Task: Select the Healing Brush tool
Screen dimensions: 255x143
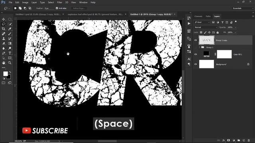Action: [4, 34]
